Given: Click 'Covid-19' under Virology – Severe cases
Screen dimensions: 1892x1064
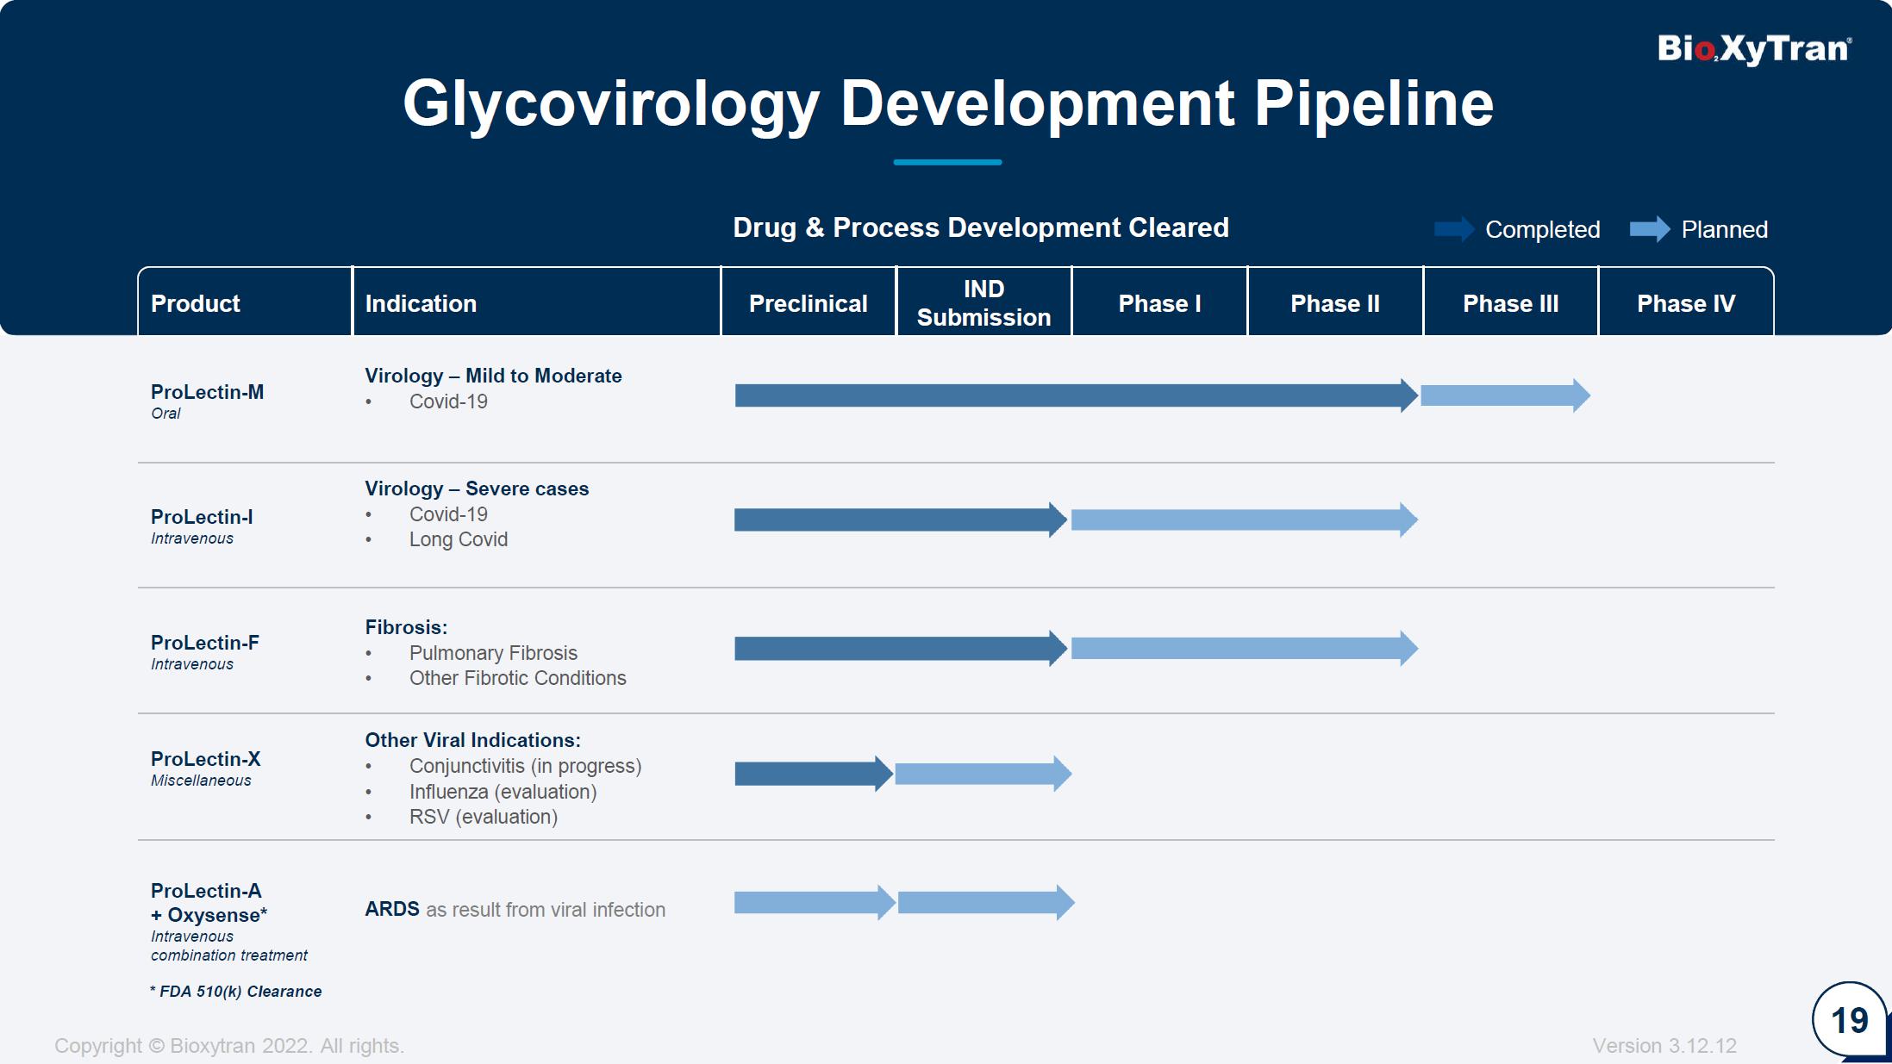Looking at the screenshot, I should [448, 514].
